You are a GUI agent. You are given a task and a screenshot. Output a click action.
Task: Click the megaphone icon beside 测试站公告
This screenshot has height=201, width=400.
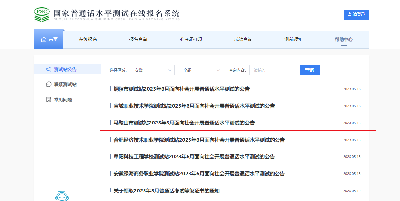(x=49, y=69)
